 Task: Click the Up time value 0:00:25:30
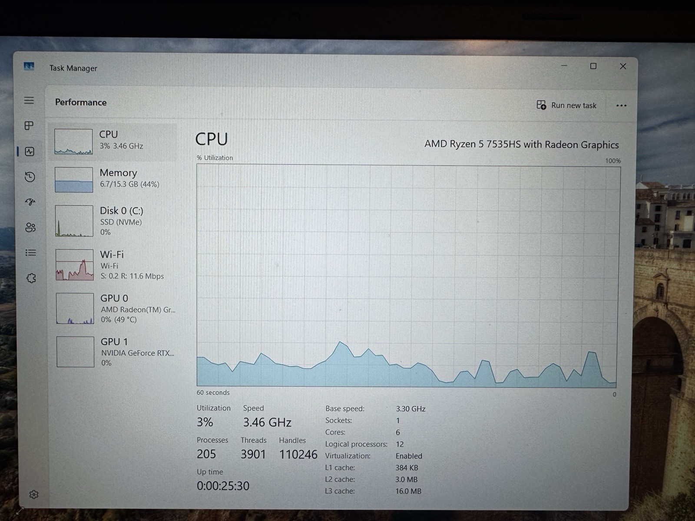pyautogui.click(x=223, y=486)
